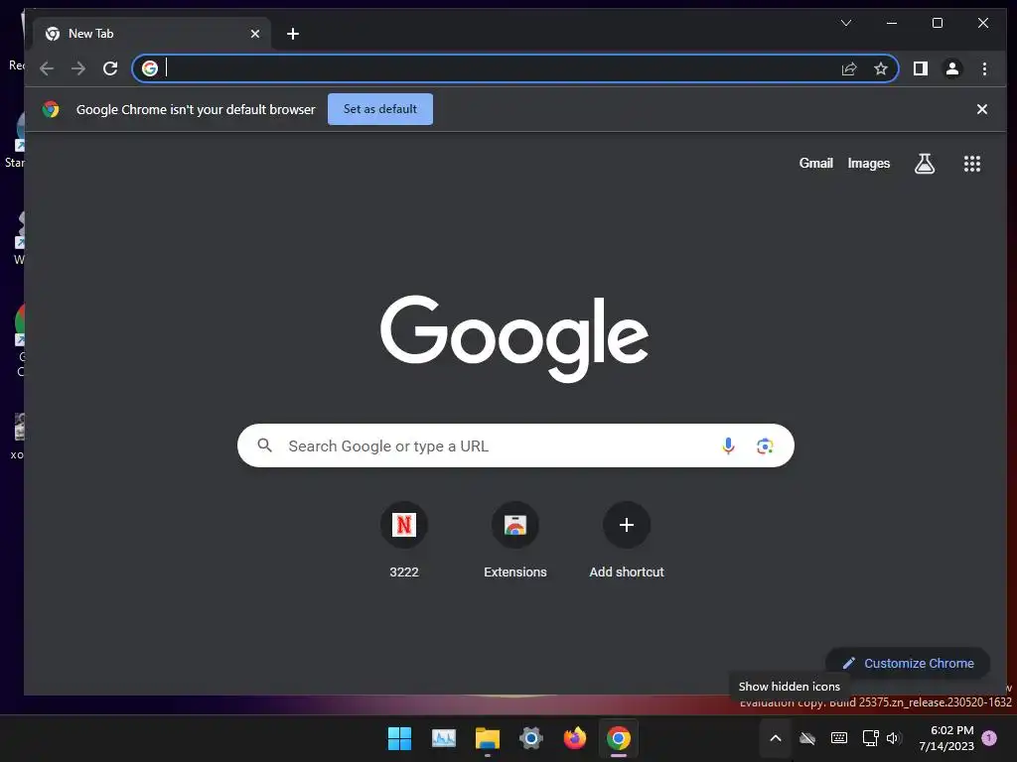Search by image with Lens icon
1017x762 pixels.
click(x=765, y=445)
